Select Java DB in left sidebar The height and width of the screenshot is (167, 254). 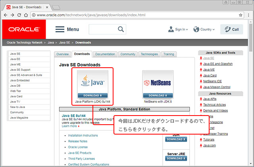point(29,86)
